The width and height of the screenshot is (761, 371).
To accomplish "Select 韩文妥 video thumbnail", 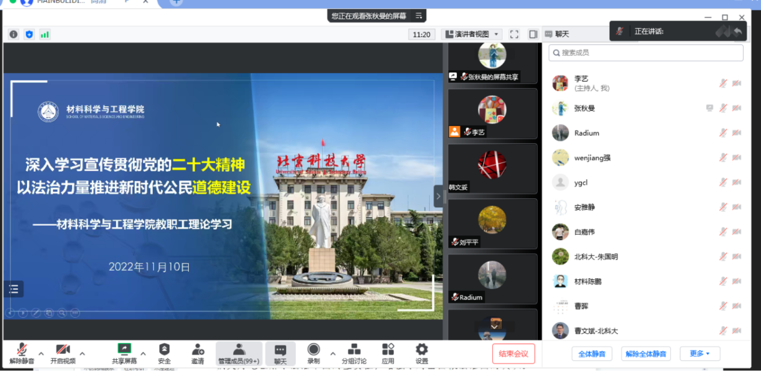I will pyautogui.click(x=492, y=169).
